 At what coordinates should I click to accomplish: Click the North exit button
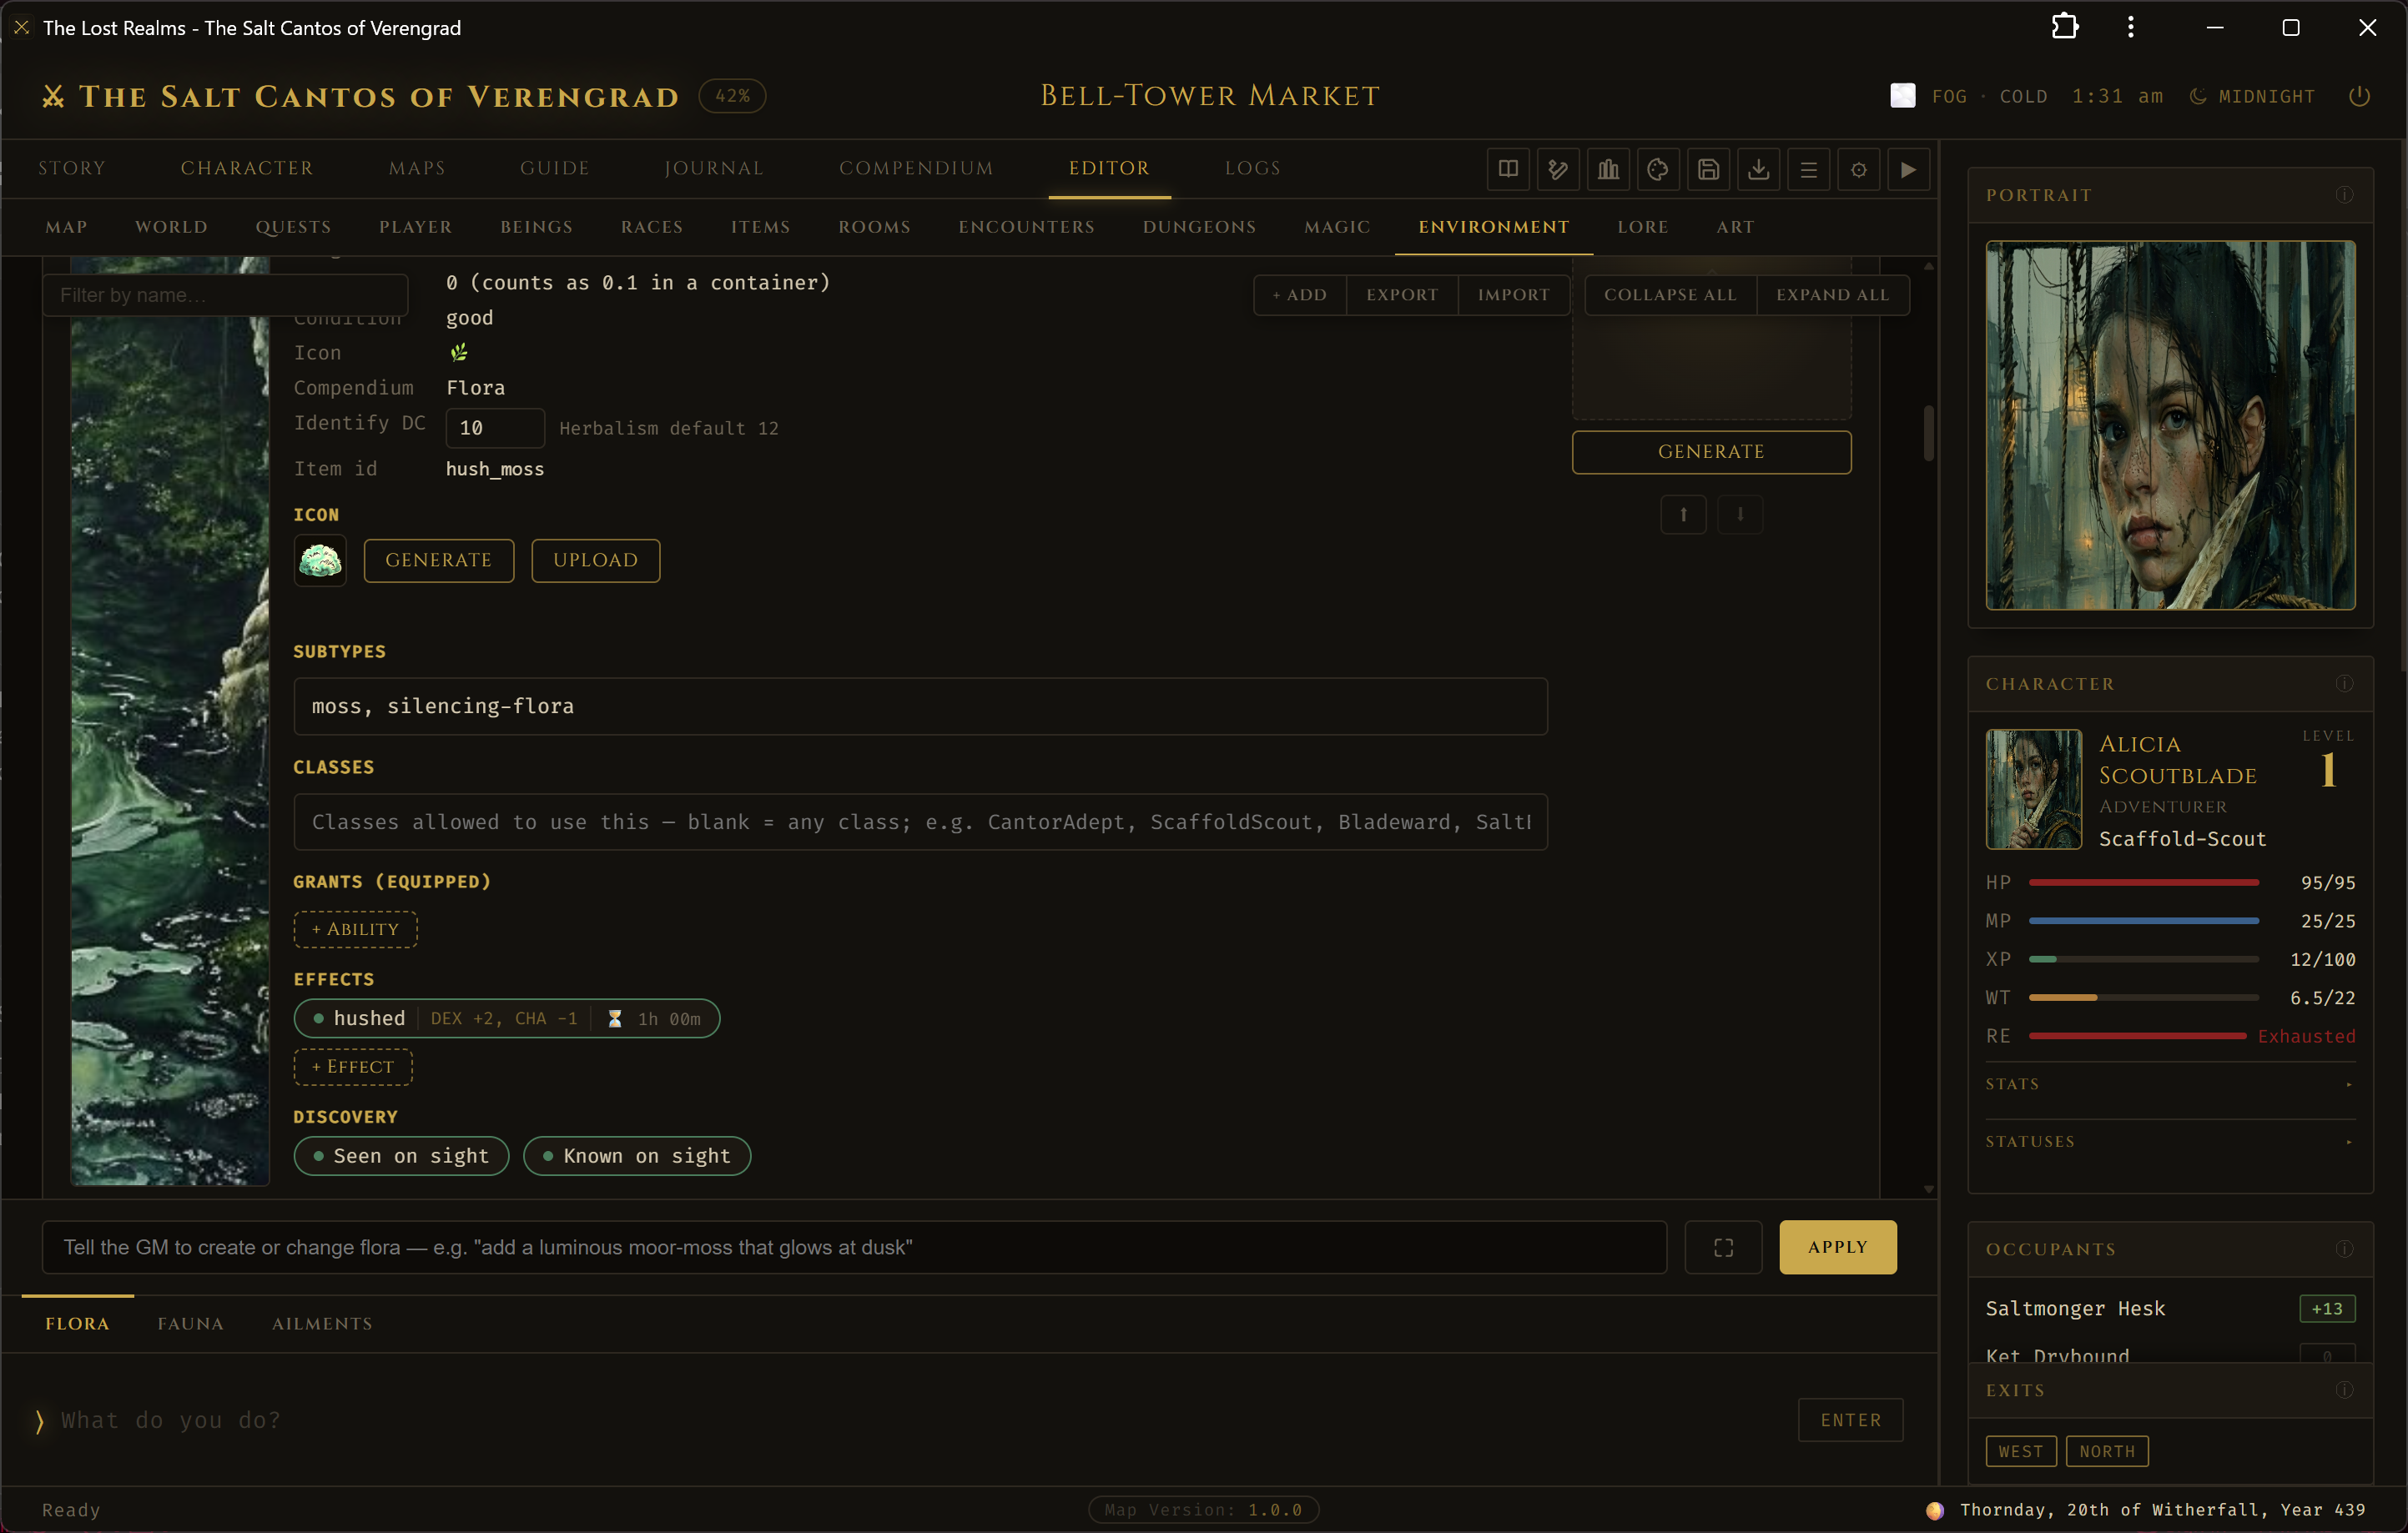[x=2107, y=1451]
